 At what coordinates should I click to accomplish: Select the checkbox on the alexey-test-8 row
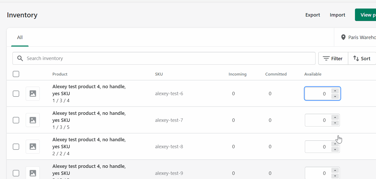pos(16,146)
